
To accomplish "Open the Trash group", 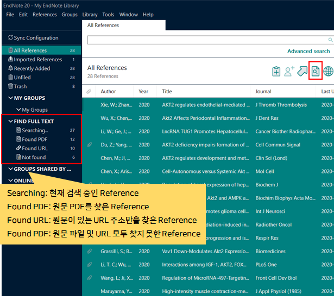I will (41, 86).
